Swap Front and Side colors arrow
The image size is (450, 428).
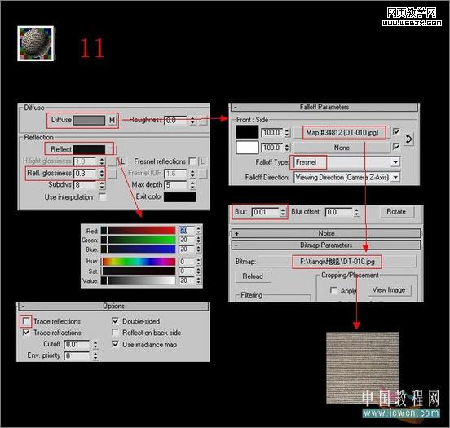(x=408, y=139)
